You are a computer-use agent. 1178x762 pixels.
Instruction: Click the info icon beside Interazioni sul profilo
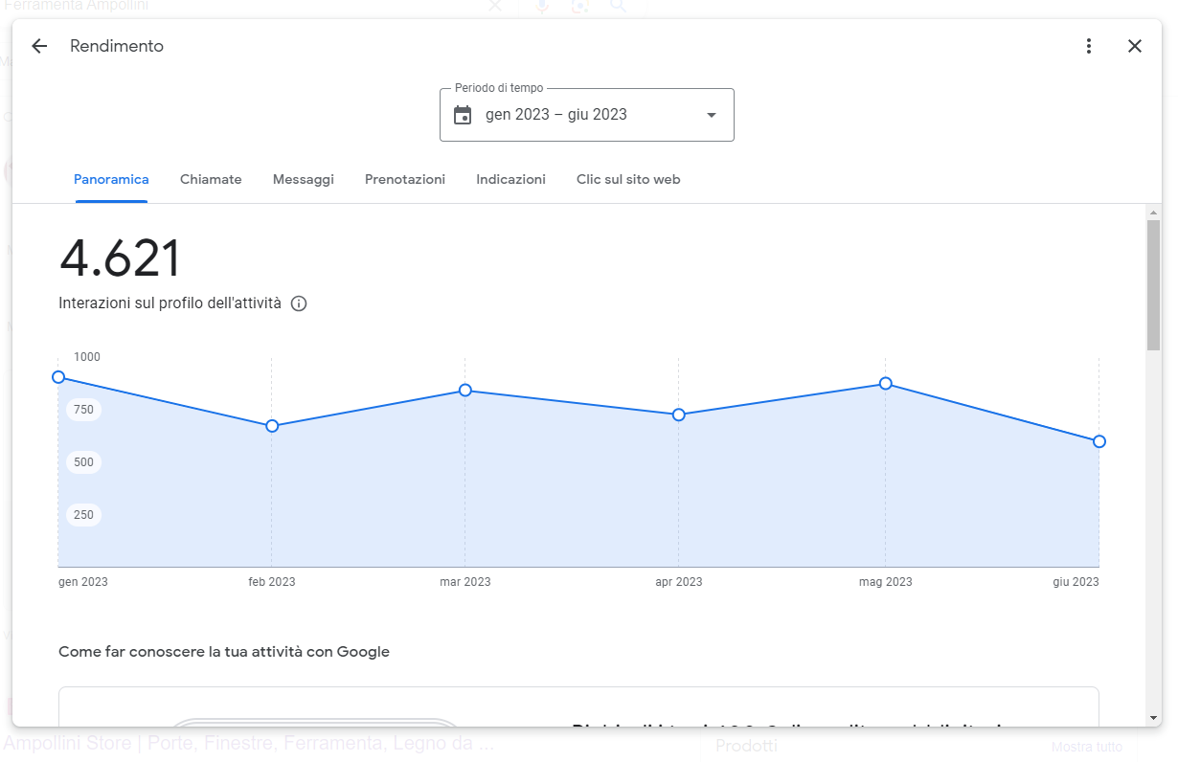click(299, 303)
